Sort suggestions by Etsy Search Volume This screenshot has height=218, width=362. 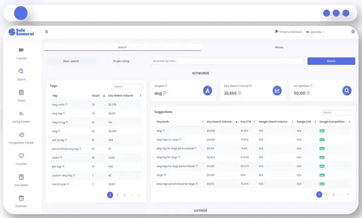coord(236,122)
